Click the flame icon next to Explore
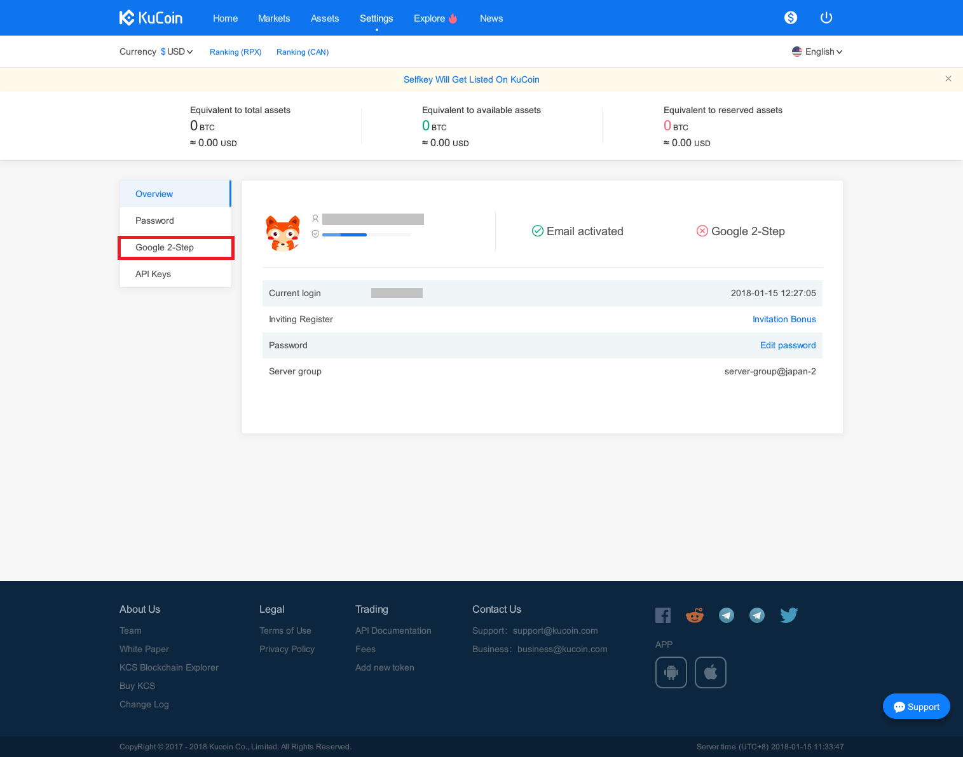Image resolution: width=963 pixels, height=757 pixels. [453, 18]
